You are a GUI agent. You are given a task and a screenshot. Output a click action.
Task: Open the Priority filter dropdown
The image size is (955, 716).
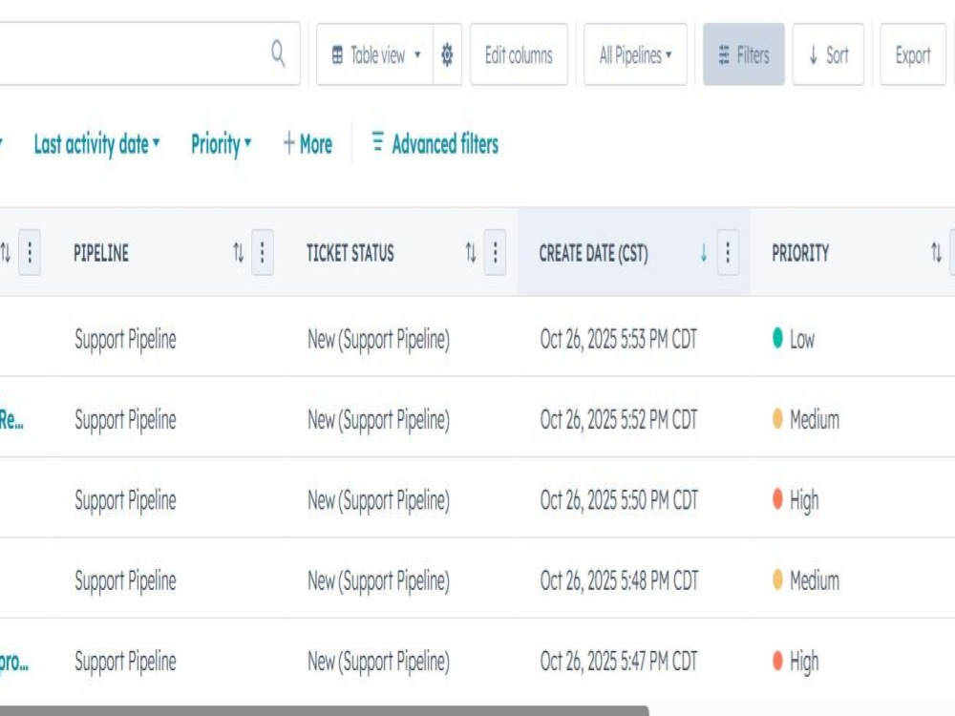[222, 144]
